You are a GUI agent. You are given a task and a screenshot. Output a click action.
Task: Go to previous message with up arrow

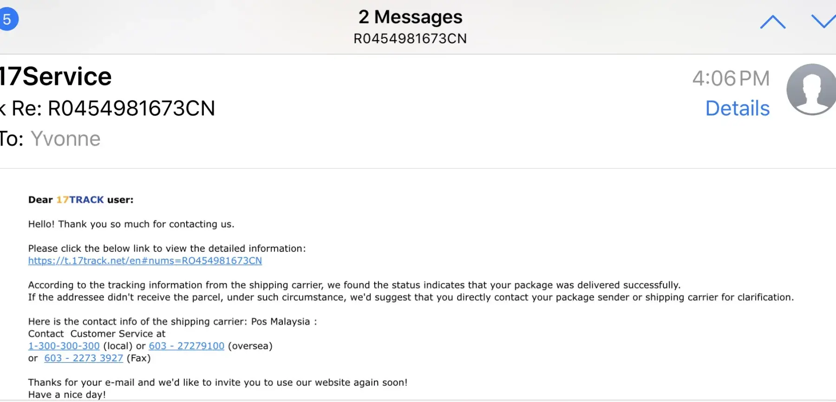(x=772, y=22)
